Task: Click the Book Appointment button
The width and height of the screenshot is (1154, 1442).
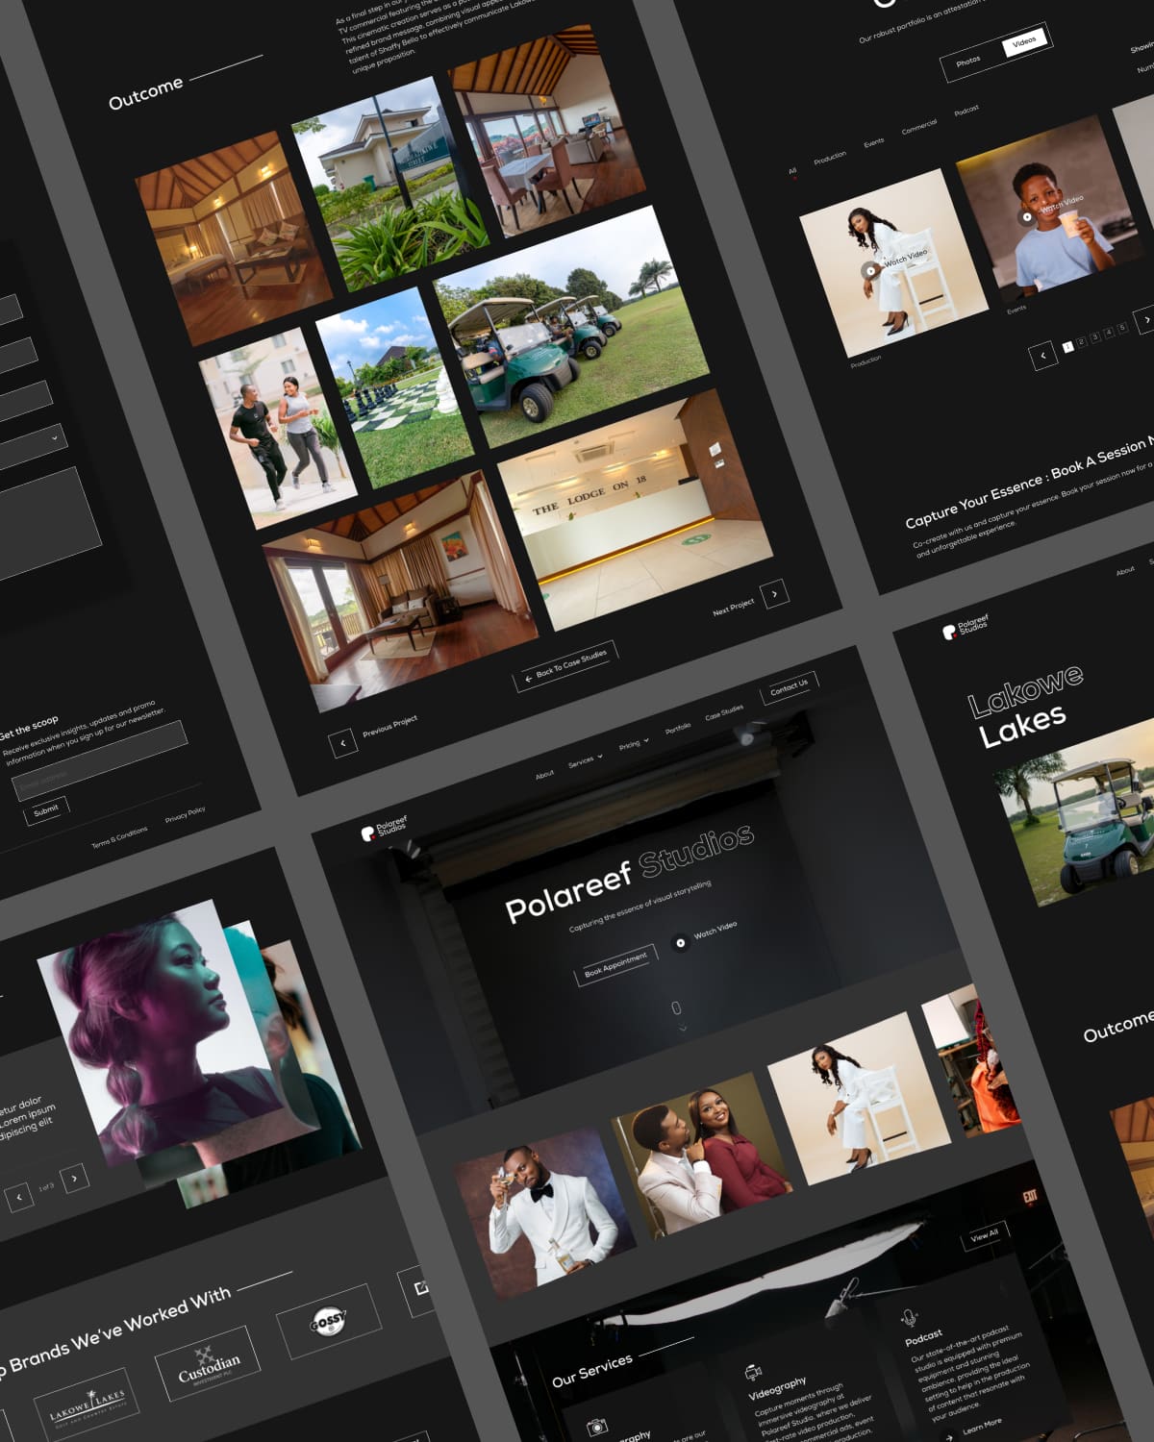Action: point(615,964)
